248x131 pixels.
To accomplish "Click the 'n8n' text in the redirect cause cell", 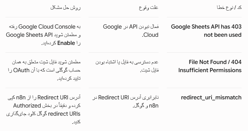I will click(x=154, y=106).
